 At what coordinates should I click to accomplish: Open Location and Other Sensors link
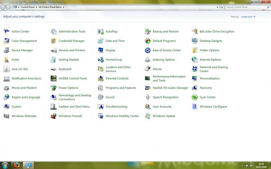click(118, 69)
